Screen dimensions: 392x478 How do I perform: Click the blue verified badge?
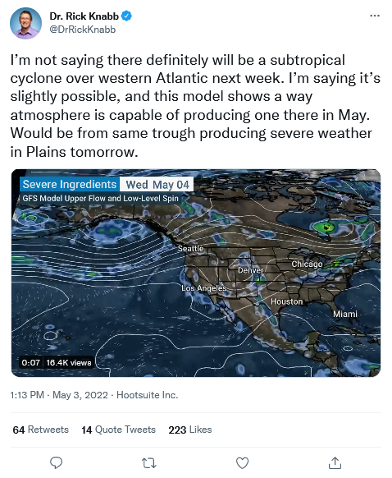[x=126, y=16]
